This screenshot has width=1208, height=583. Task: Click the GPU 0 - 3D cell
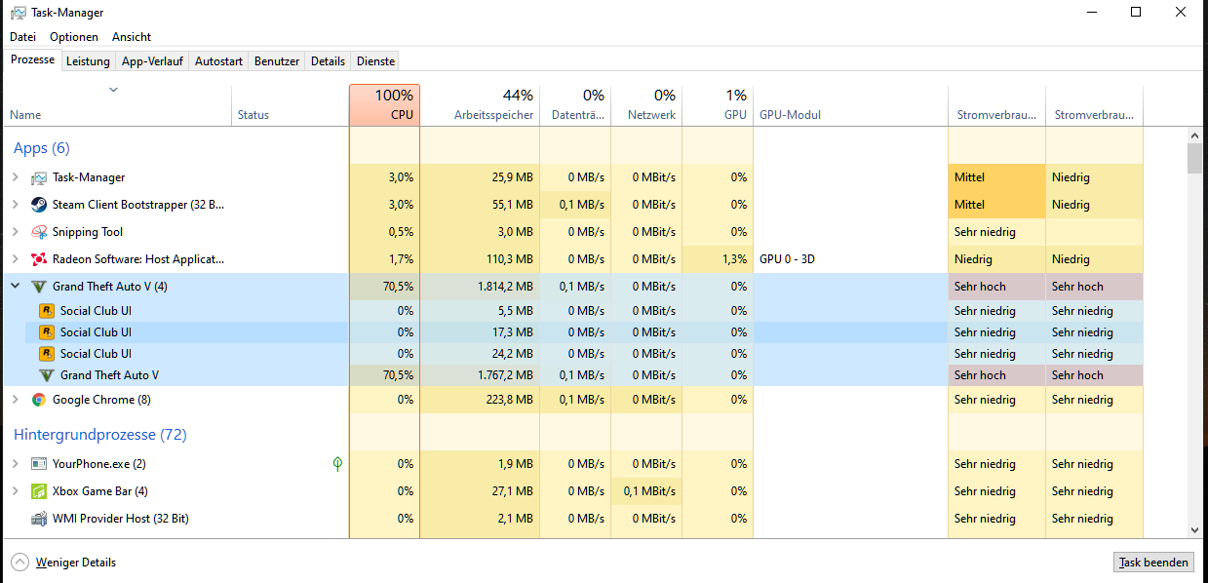pos(850,259)
